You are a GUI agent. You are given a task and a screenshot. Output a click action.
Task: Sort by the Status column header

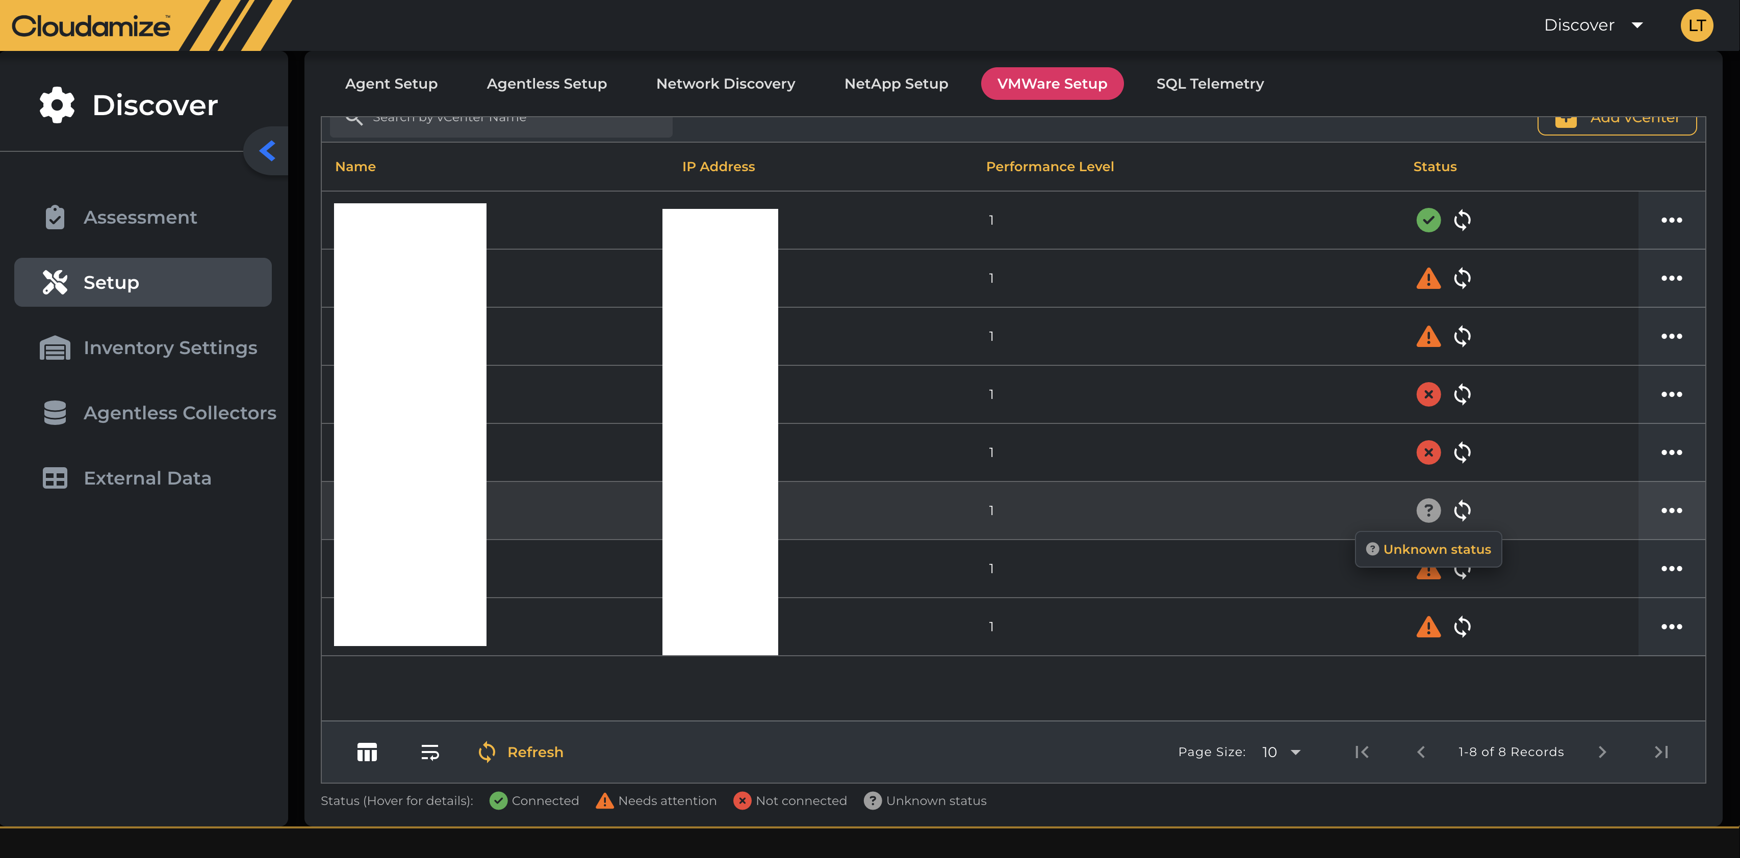tap(1435, 167)
